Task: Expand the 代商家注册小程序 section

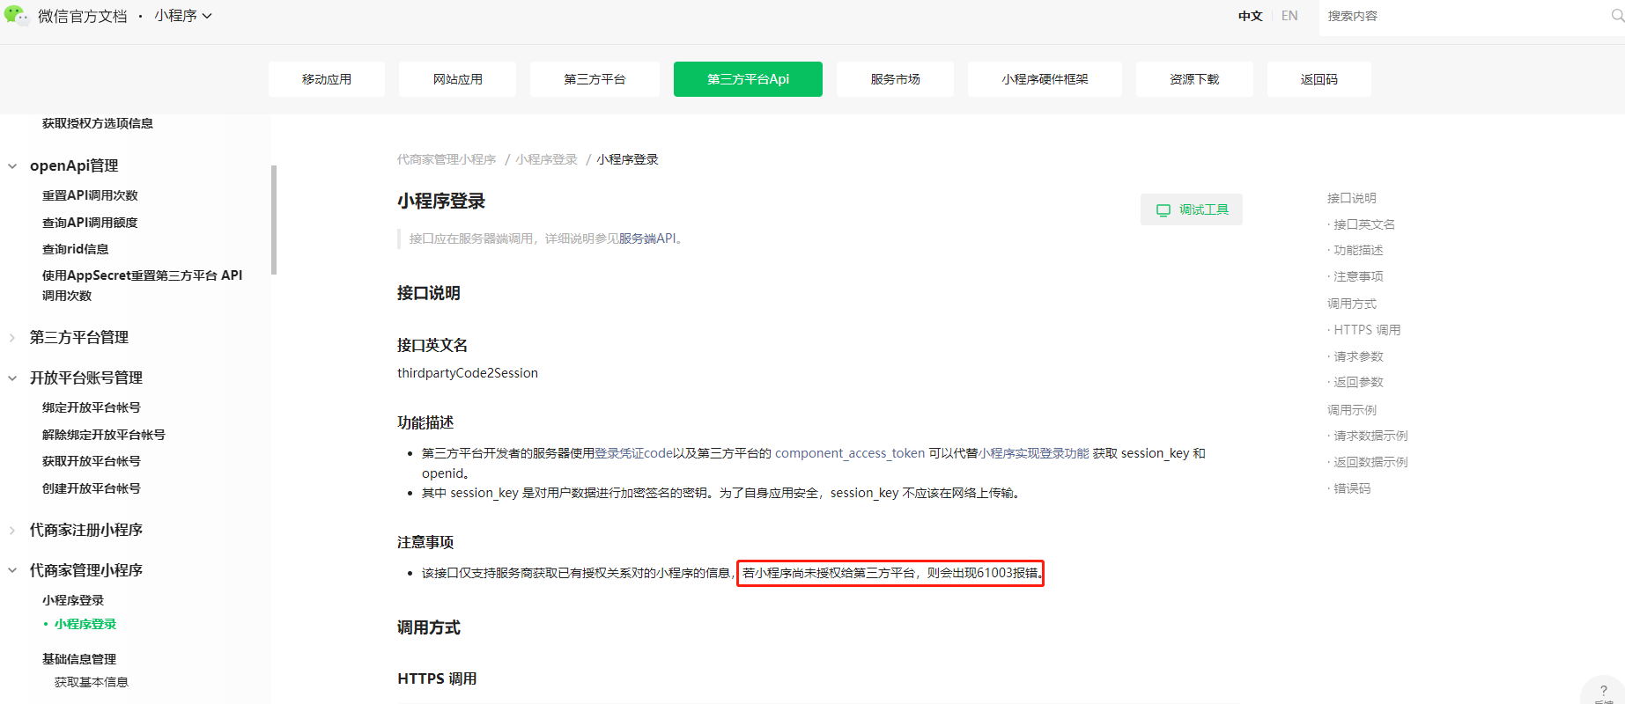Action: coord(12,531)
